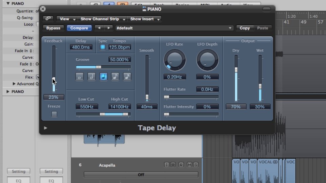Screen dimensions: 326x183
Task: Click the Flutter Intensity 0% field
Action: [x=207, y=107]
